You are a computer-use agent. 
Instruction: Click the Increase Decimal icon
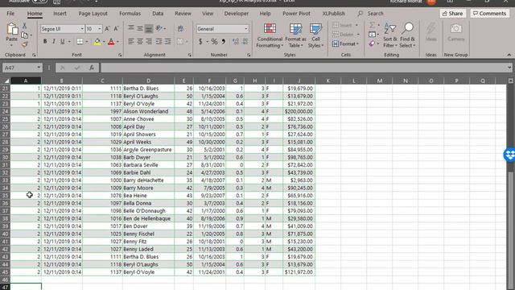coord(236,42)
